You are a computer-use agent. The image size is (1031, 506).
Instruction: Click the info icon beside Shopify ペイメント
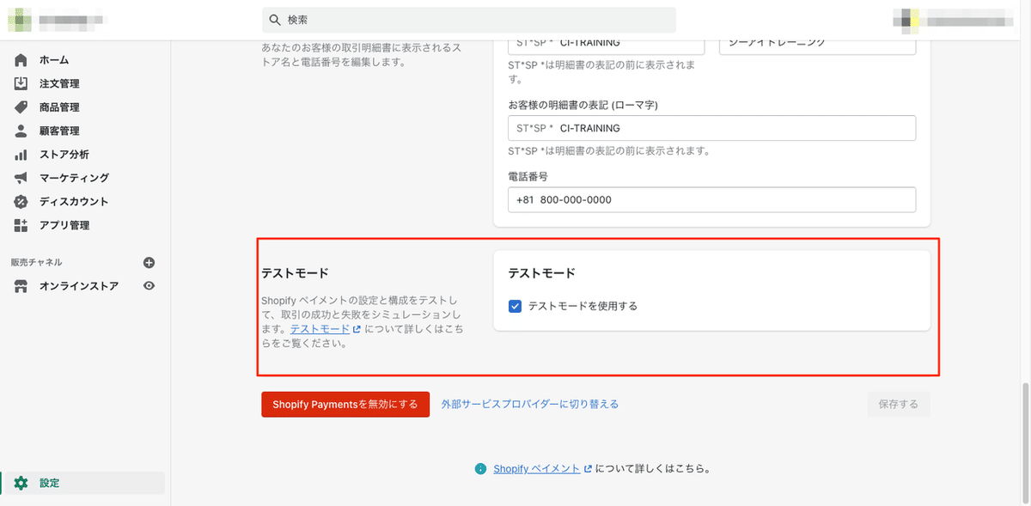point(480,469)
